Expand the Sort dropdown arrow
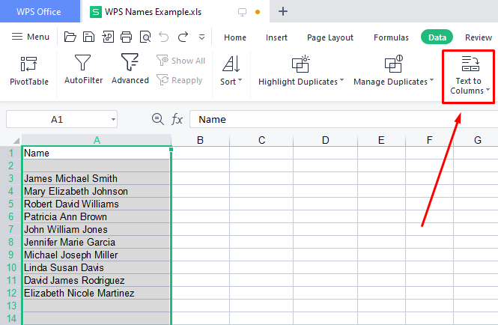The image size is (498, 325). pyautogui.click(x=240, y=80)
